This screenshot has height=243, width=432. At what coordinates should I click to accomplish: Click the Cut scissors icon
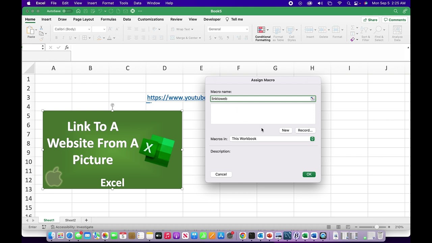click(41, 28)
